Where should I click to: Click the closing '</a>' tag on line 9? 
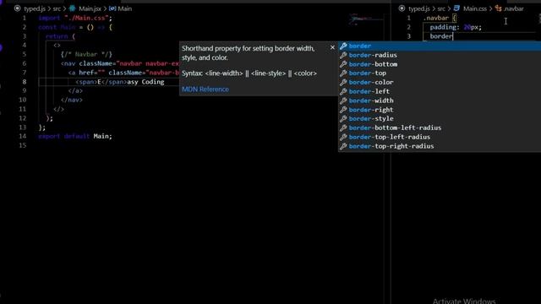(x=75, y=91)
